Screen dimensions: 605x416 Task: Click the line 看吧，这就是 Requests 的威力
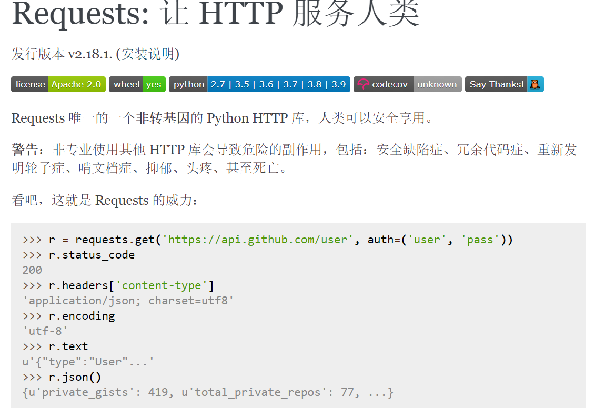click(105, 200)
